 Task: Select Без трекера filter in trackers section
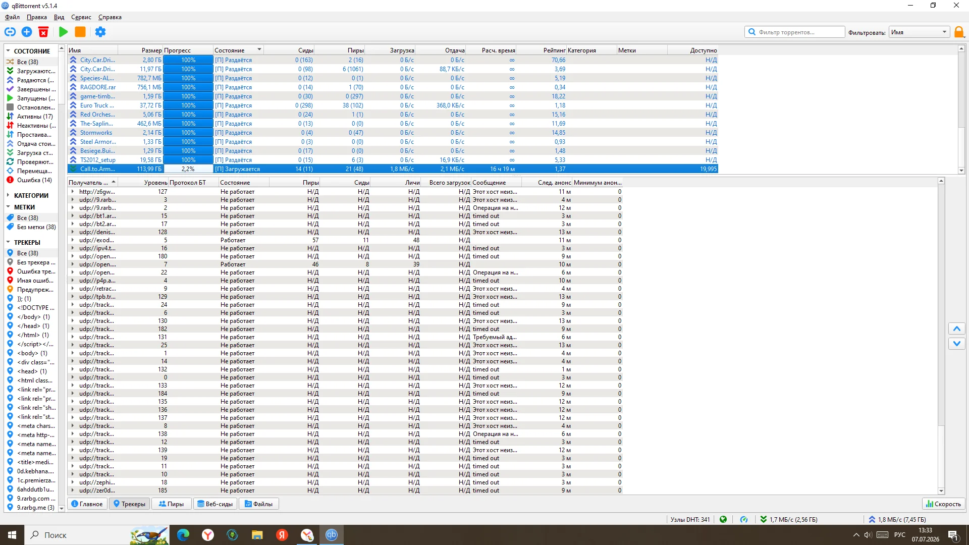(31, 262)
